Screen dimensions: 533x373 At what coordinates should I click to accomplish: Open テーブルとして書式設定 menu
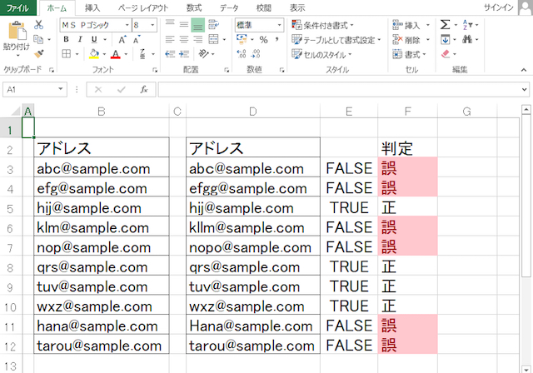point(336,40)
